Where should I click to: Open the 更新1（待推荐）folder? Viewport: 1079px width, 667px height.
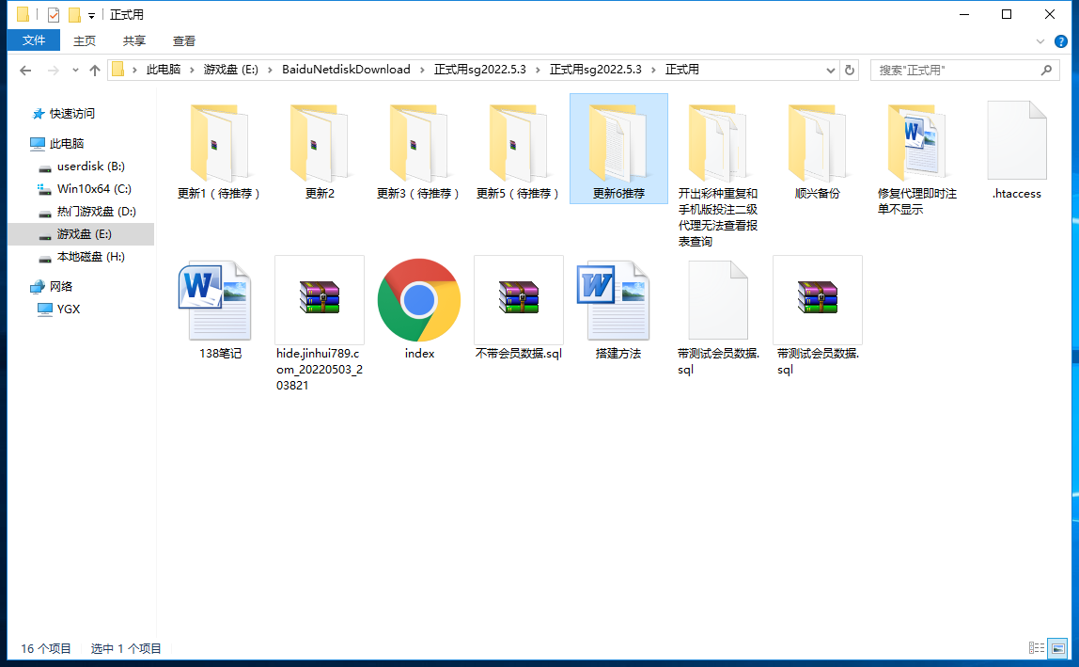(x=219, y=148)
